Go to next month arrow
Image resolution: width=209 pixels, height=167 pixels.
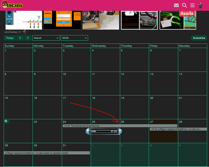[28, 38]
